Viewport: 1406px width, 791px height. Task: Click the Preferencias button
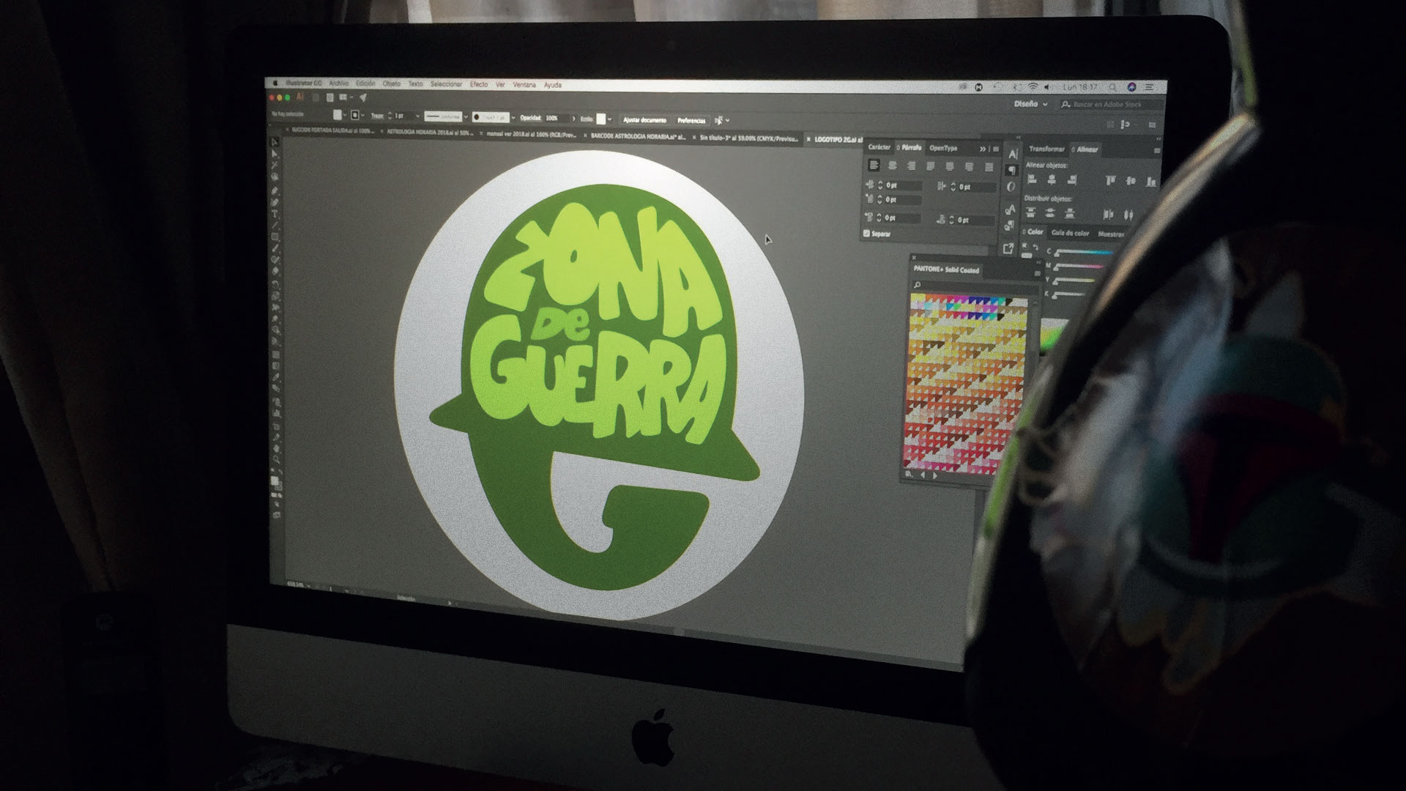[x=691, y=121]
